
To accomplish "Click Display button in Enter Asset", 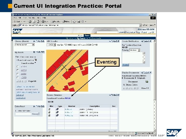I will pos(35,114).
